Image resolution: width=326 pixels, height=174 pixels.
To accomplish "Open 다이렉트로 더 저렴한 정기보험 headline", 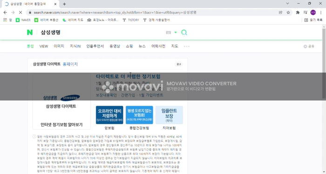I will click(128, 76).
